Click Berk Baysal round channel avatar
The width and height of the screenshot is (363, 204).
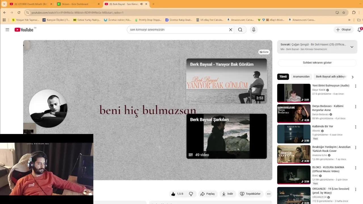[48, 109]
